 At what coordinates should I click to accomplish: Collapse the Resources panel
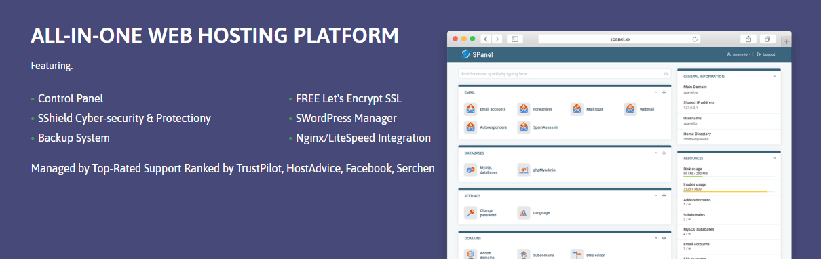click(774, 158)
